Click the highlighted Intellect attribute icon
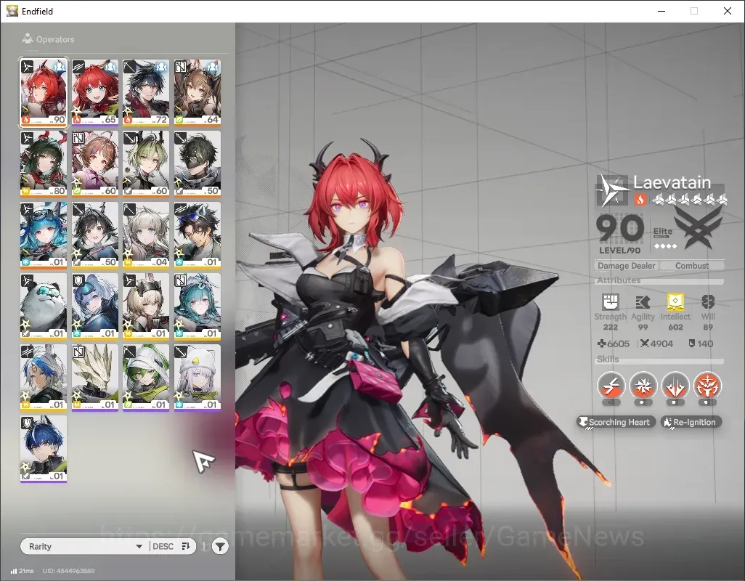This screenshot has height=581, width=745. pyautogui.click(x=675, y=301)
